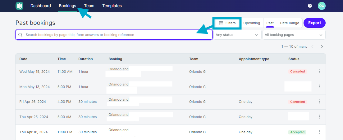Go to previous page of bookings
Screen dimensions: 343x140
coord(313,46)
